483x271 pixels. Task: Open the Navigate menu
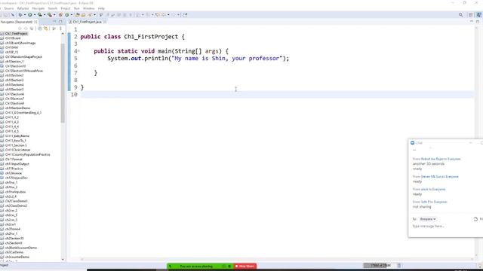(38, 8)
